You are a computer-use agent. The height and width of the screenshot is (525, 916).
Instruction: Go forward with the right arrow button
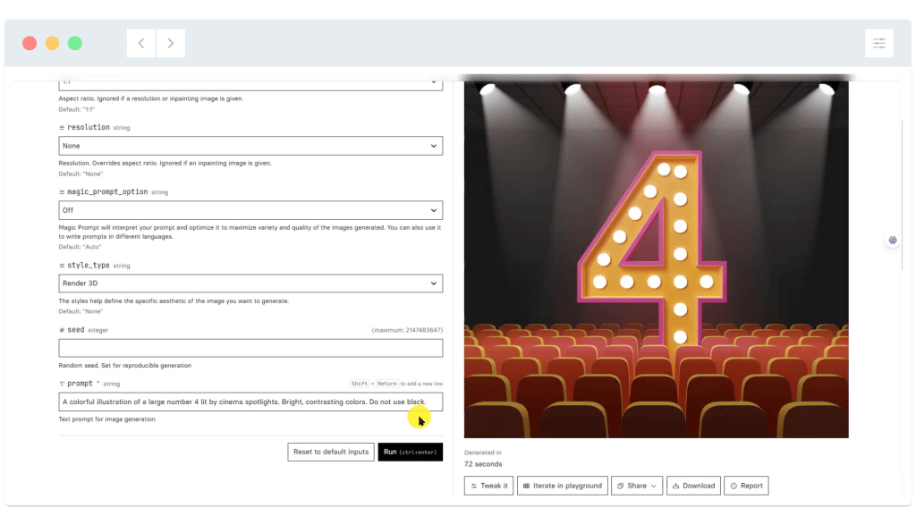click(x=171, y=43)
